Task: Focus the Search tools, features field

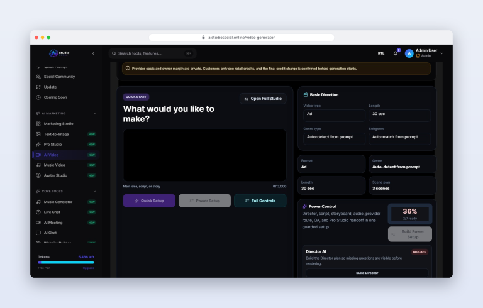Action: click(x=152, y=53)
